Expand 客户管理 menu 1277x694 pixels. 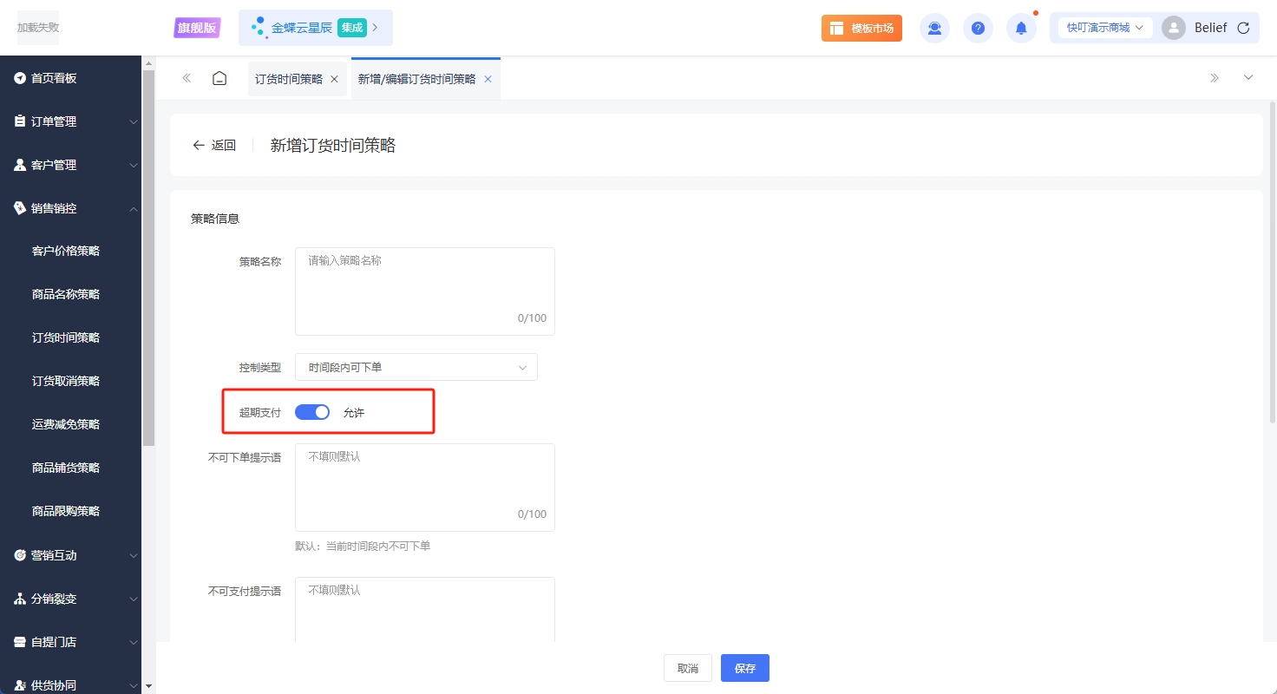(133, 165)
